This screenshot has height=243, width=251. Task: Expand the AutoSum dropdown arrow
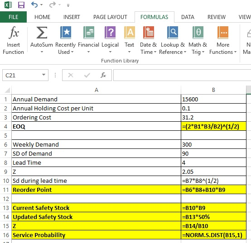pyautogui.click(x=42, y=52)
